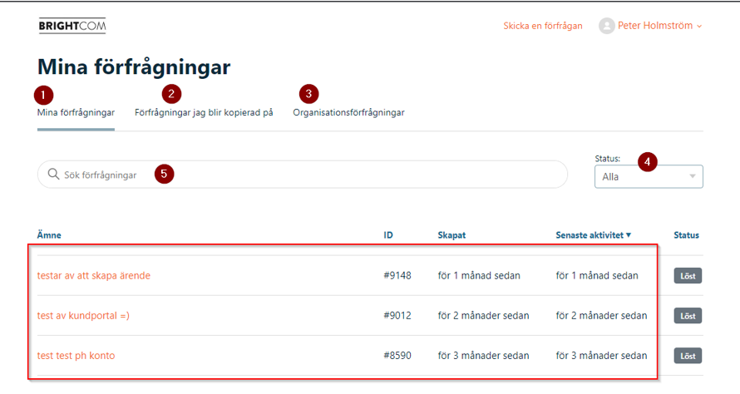Click the search magnifier icon
This screenshot has width=740, height=394.
tap(53, 175)
